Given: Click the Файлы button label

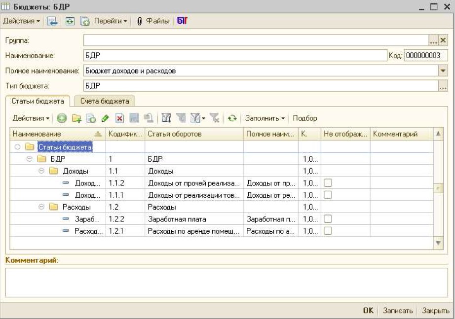Looking at the screenshot, I should click(158, 21).
